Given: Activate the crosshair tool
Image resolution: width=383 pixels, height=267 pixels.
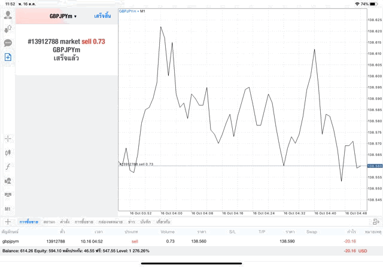Looking at the screenshot, I should [8, 139].
